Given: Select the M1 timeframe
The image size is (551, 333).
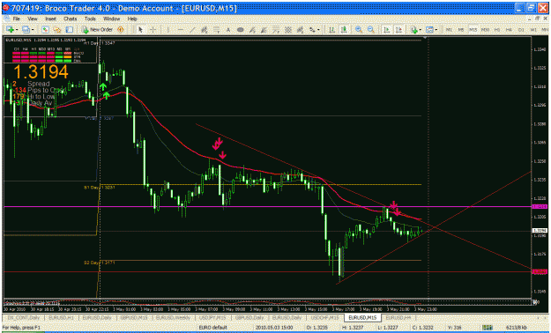Looking at the screenshot, I should pos(449,30).
